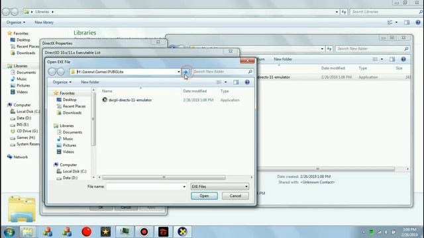The height and width of the screenshot is (238, 424).
Task: Toggle preview pane in Open EXE File dialog
Action: coord(236,82)
